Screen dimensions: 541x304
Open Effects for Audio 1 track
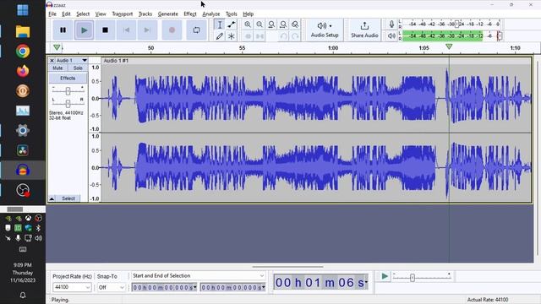[68, 79]
